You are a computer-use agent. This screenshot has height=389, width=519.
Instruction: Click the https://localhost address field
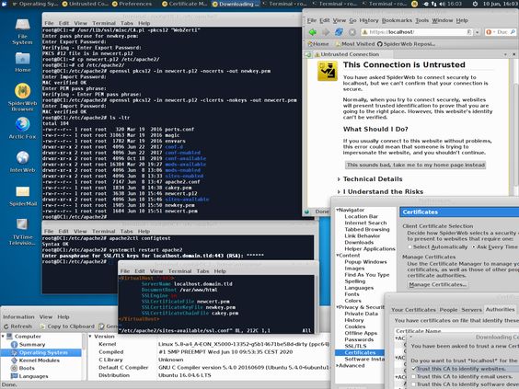pos(417,32)
